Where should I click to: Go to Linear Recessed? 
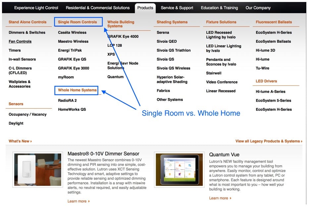[221, 91]
